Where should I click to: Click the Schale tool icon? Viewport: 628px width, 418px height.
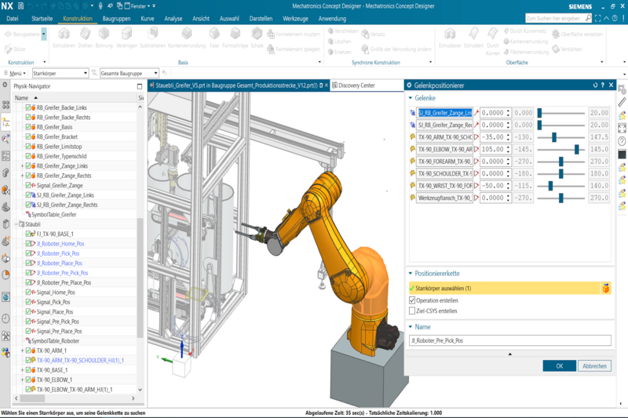pyautogui.click(x=257, y=34)
